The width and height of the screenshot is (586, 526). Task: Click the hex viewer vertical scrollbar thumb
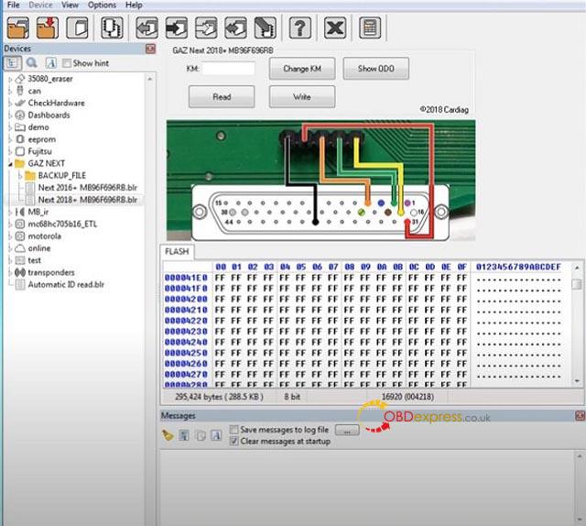[x=577, y=283]
